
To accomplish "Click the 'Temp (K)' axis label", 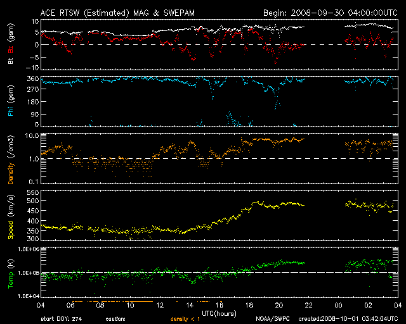I will [x=11, y=274].
